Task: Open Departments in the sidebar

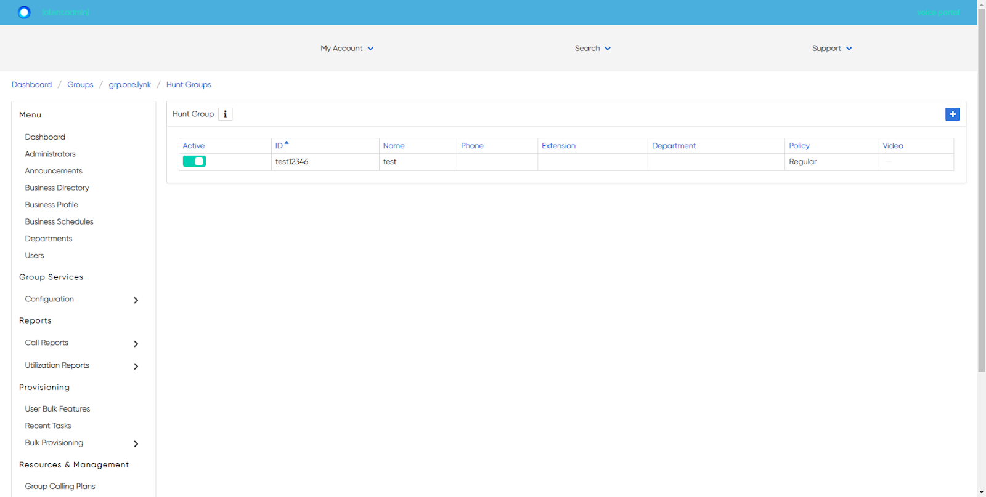Action: [x=48, y=239]
